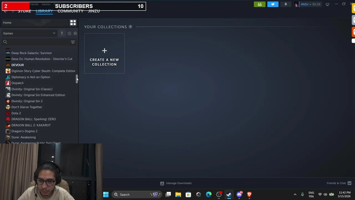Click the taskbar Search box
355x200 pixels.
coord(136,194)
